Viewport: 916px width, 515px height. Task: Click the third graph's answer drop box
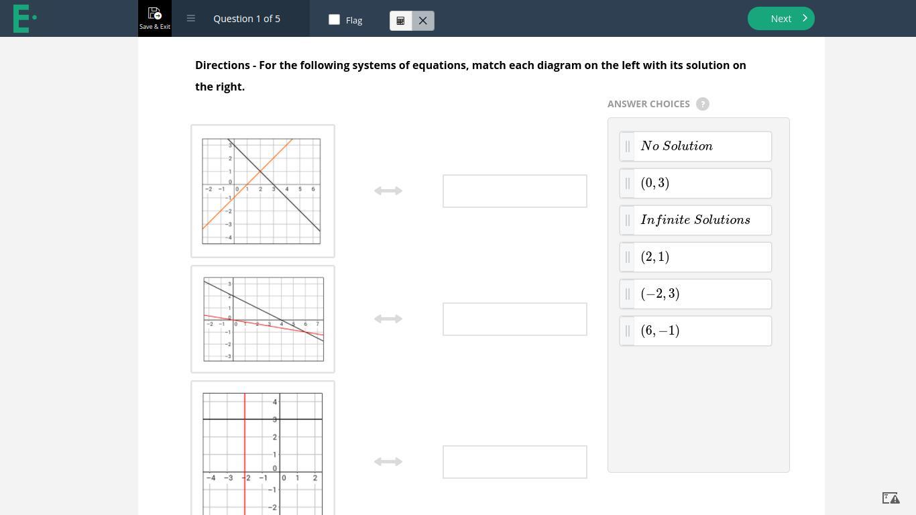click(x=514, y=462)
